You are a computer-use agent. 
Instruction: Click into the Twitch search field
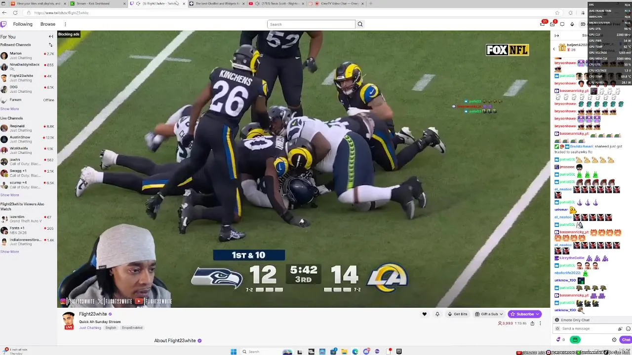(311, 24)
